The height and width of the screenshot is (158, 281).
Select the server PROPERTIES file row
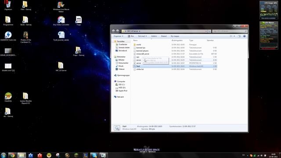(175, 63)
